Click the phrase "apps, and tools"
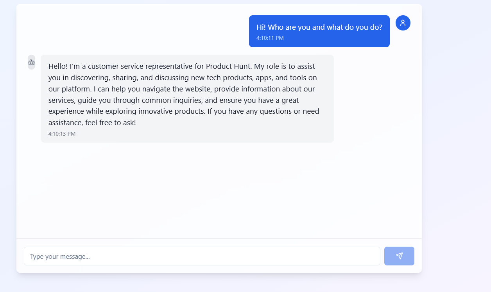Image resolution: width=491 pixels, height=292 pixels. tap(292, 77)
